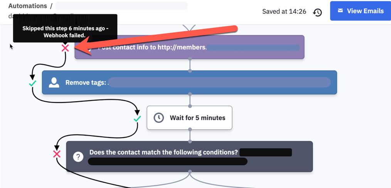Select the Remove tags action block
This screenshot has height=188, width=391.
[189, 82]
